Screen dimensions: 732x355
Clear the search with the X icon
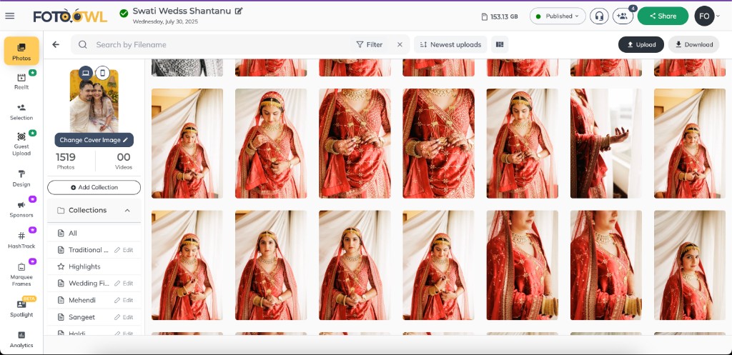[x=400, y=45]
